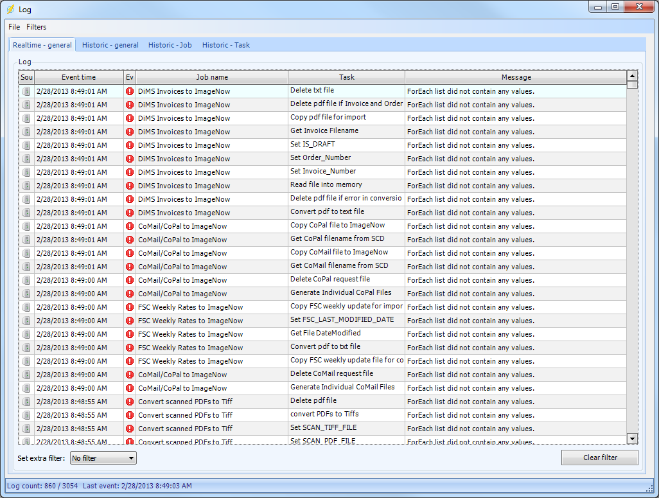Screen dimensions: 659x498
Task: Click the source icon in the 'convert PDFs to Tiffs' row
Action: point(26,415)
